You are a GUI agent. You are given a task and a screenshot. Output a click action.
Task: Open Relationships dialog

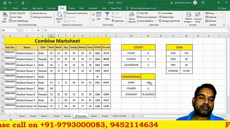pos(166,17)
